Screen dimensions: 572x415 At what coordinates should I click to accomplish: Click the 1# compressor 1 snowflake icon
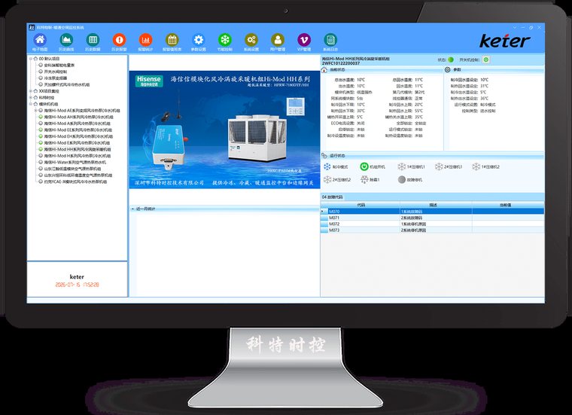click(x=402, y=166)
